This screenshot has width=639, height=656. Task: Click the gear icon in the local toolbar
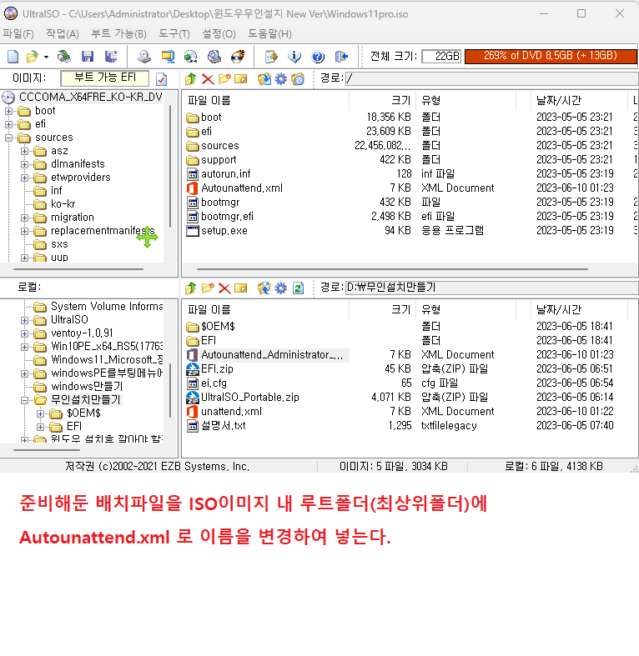281,288
